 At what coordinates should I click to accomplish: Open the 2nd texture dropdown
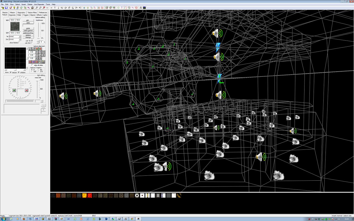point(20,40)
